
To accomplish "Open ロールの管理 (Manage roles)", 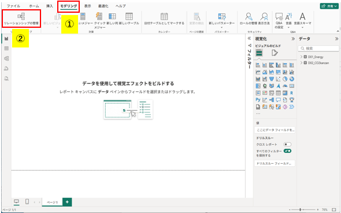I will 249,19.
